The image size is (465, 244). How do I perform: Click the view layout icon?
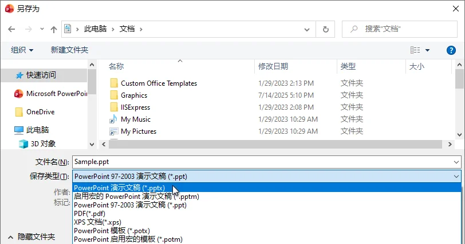pyautogui.click(x=415, y=50)
